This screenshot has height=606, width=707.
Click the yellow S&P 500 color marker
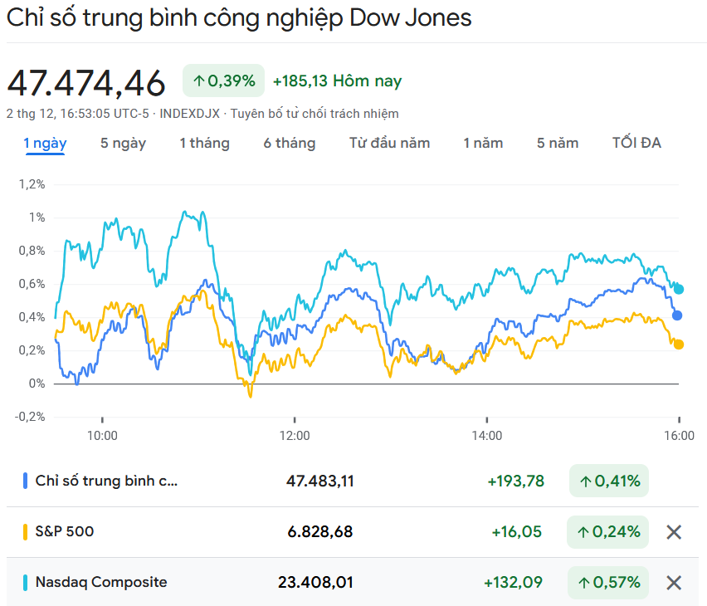click(x=26, y=532)
